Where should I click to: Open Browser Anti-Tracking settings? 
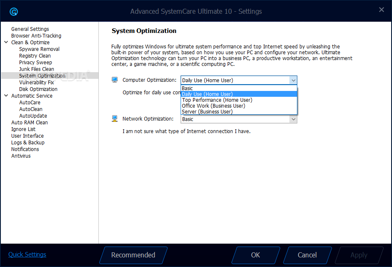tap(36, 36)
